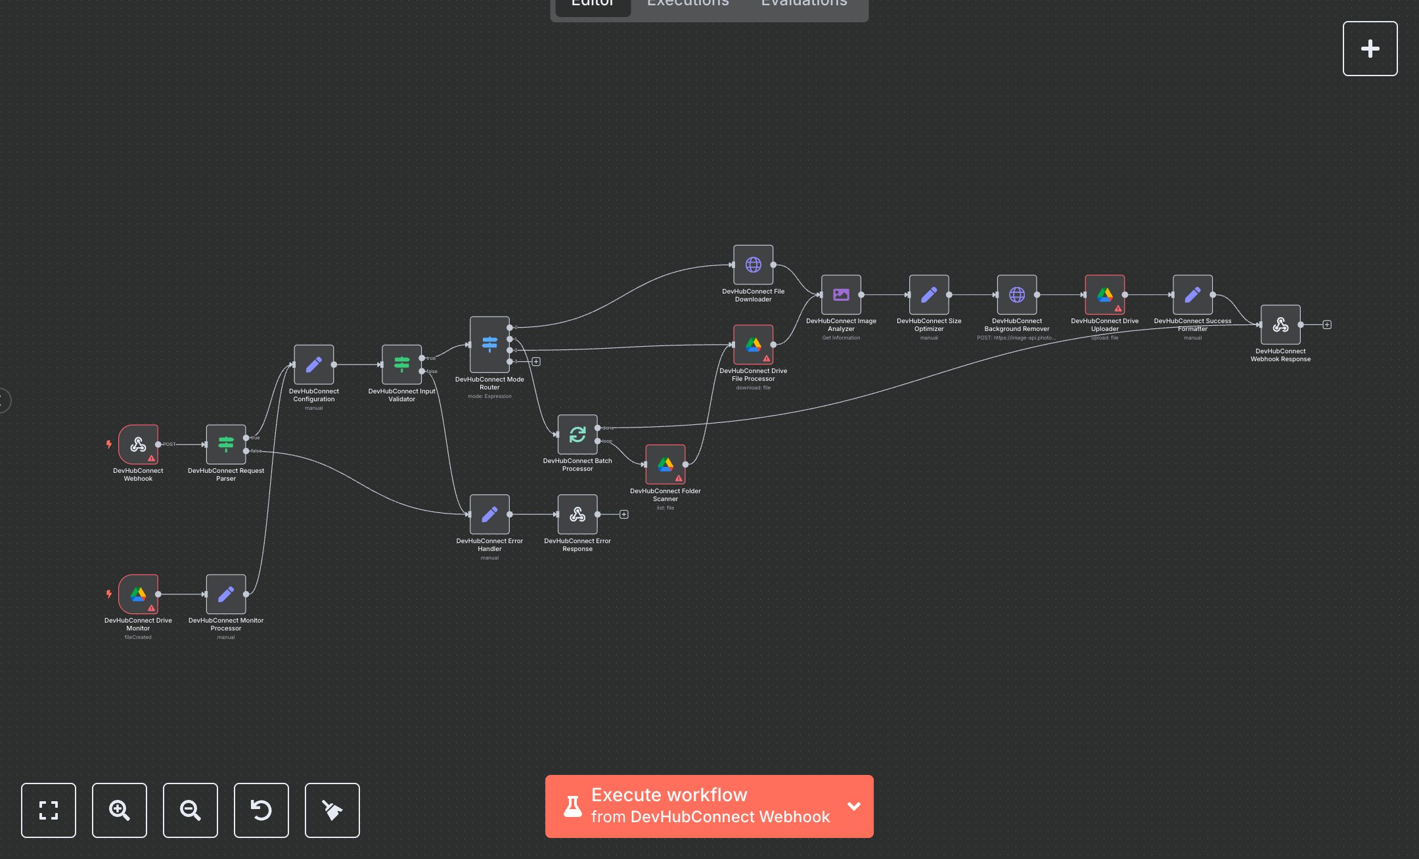Screen dimensions: 1419x859
Task: Open the DevHubConnect Mode Router switch node
Action: click(489, 344)
